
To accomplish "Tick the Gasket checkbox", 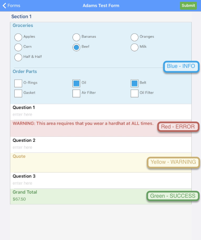I will pos(18,93).
